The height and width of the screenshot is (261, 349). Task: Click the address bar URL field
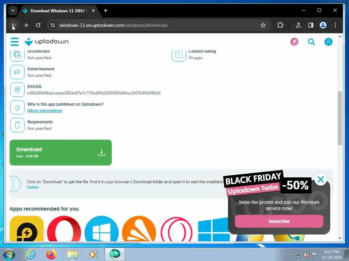tap(156, 25)
